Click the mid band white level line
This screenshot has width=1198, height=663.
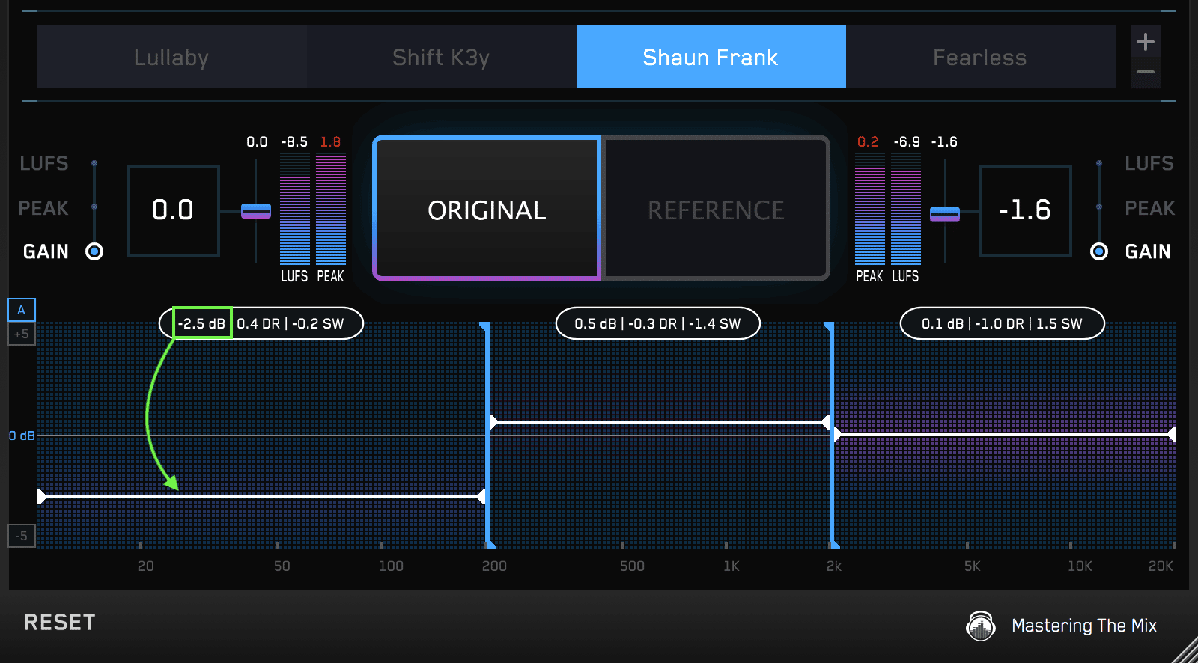[659, 422]
